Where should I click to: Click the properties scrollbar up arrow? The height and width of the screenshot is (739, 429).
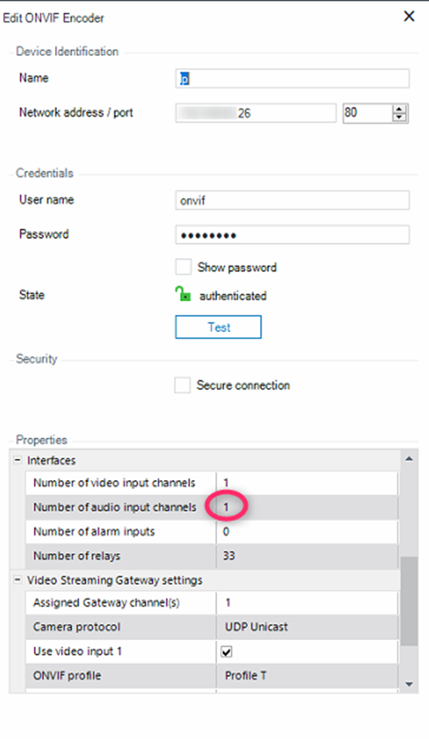click(409, 459)
